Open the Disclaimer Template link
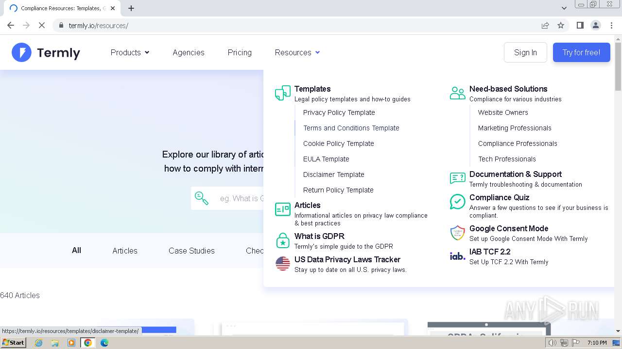 point(334,174)
